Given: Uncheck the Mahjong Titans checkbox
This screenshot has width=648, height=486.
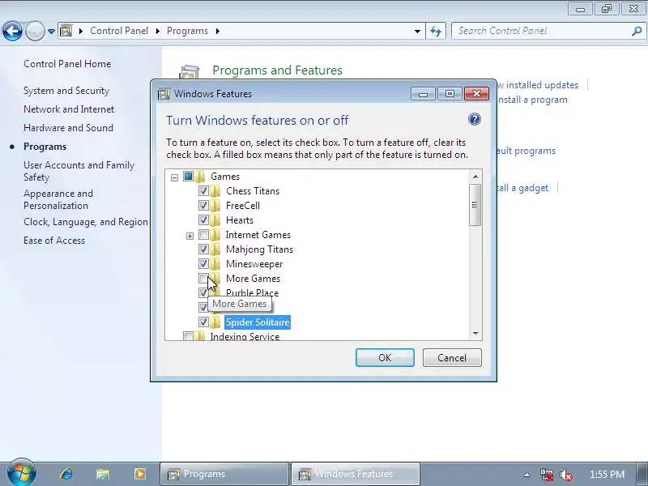Looking at the screenshot, I should (203, 249).
